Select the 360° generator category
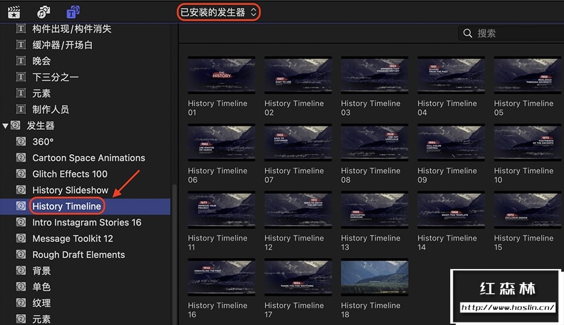 43,141
